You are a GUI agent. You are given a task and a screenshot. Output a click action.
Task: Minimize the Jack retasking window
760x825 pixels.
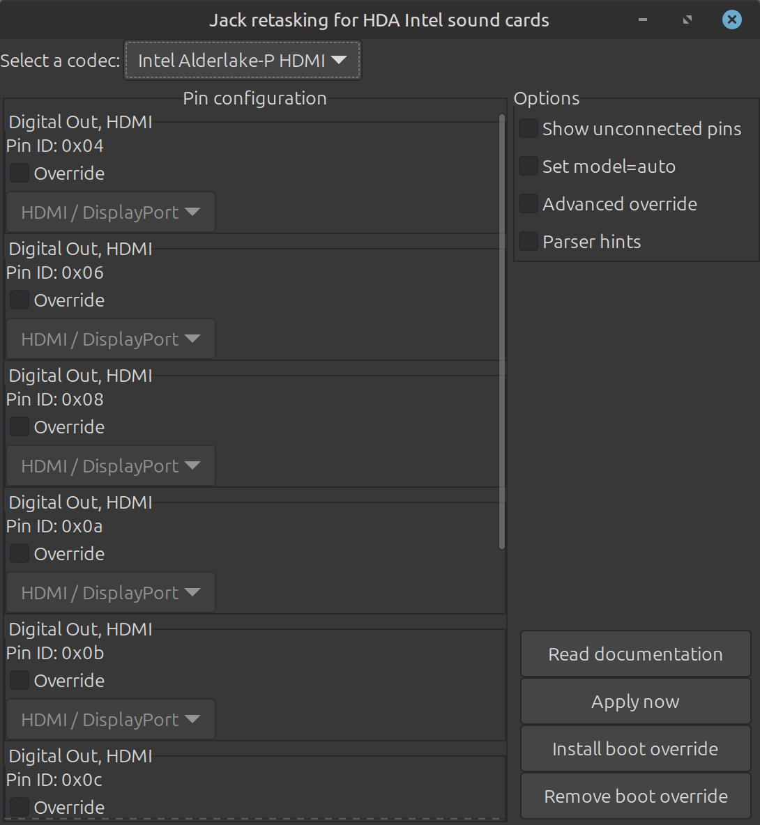click(643, 20)
